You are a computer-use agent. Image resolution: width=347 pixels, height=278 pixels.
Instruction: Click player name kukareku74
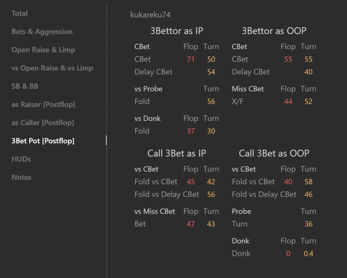tap(150, 15)
